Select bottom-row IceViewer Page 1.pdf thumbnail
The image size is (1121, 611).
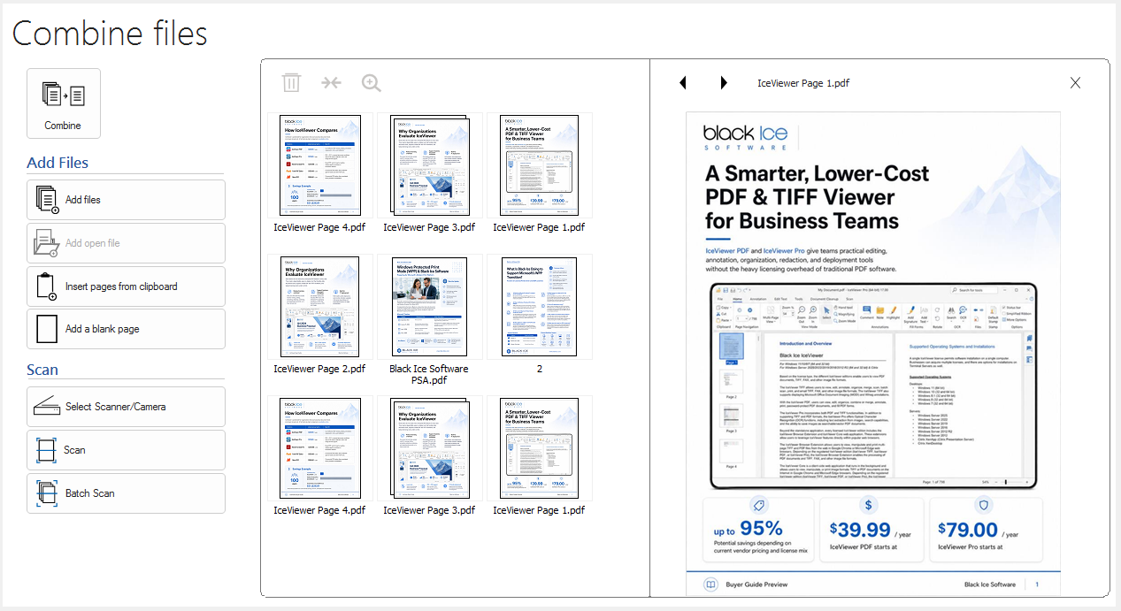pos(539,448)
